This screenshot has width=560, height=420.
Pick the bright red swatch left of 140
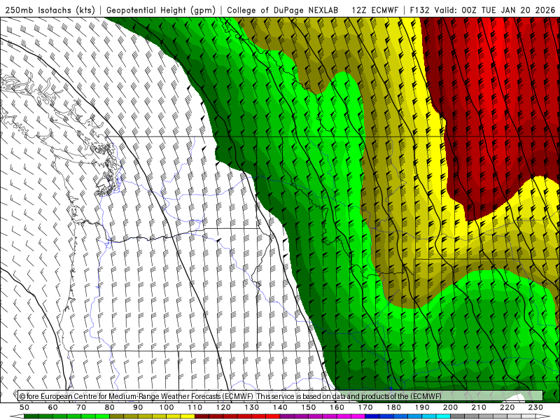pos(273,416)
